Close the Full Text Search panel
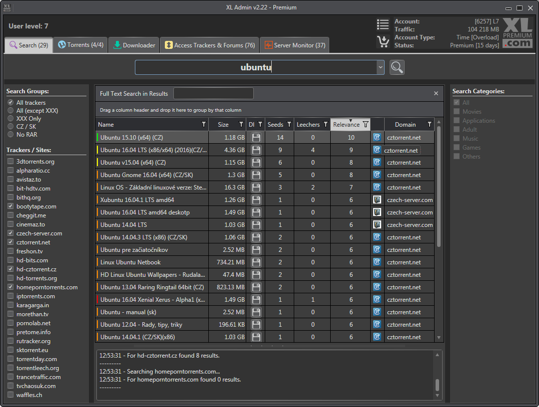This screenshot has width=539, height=407. (x=436, y=93)
